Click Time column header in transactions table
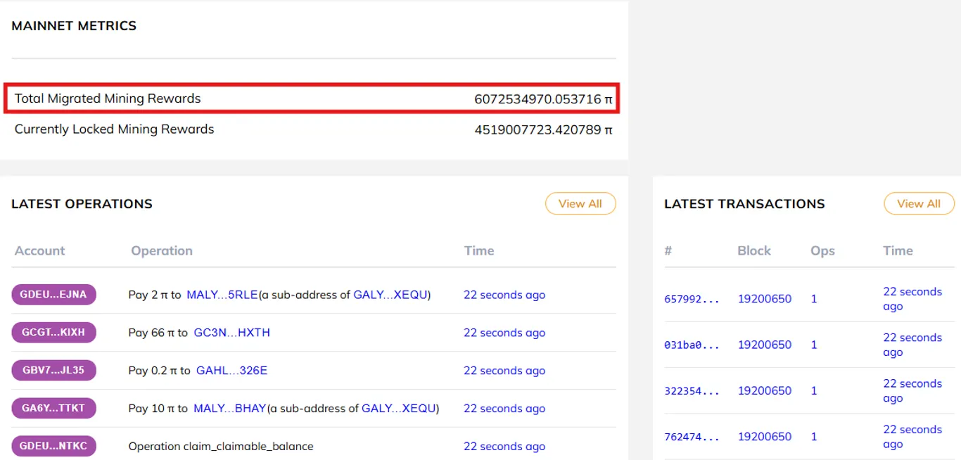961x460 pixels. coord(898,250)
